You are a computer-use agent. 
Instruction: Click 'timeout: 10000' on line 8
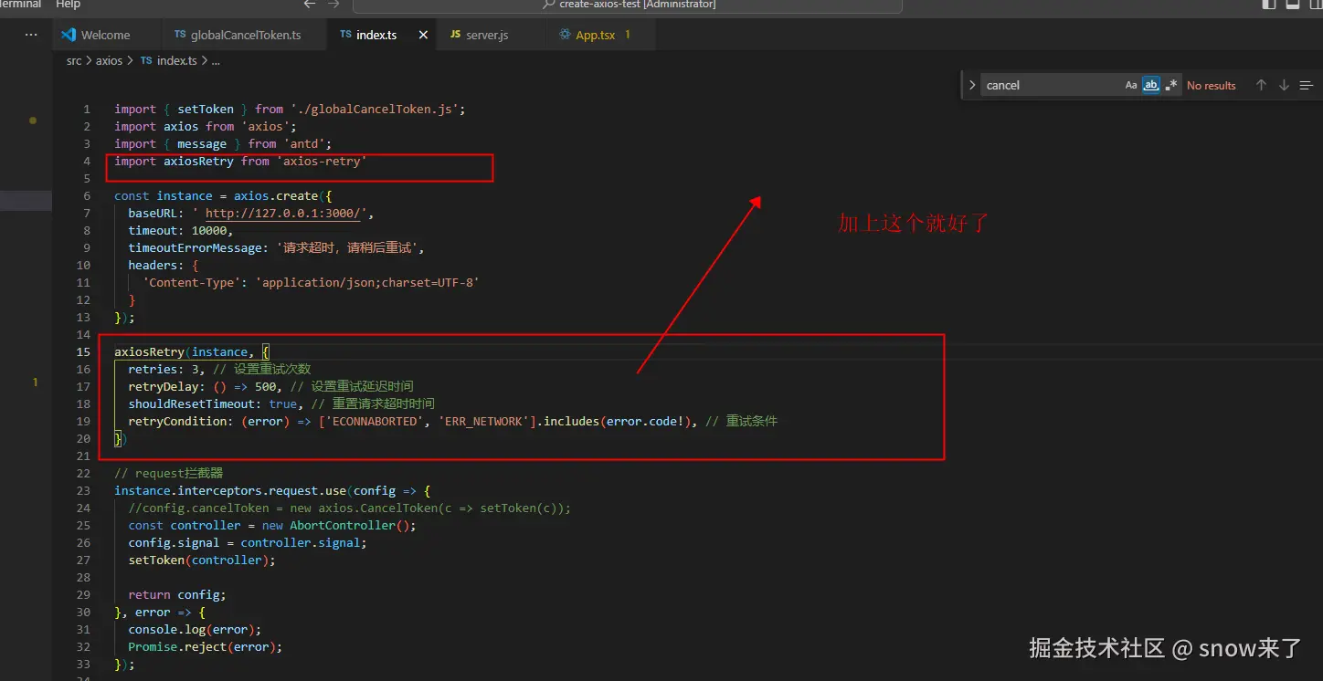coord(177,230)
